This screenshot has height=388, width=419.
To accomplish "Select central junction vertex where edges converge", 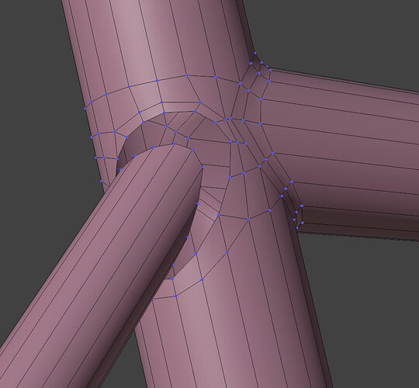I will pyautogui.click(x=230, y=119).
